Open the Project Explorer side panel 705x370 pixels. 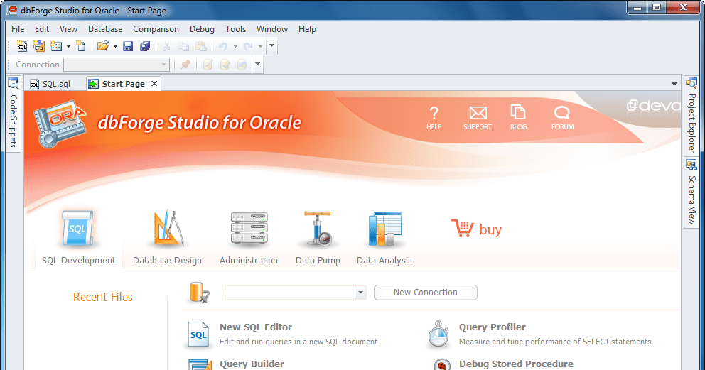pyautogui.click(x=691, y=116)
